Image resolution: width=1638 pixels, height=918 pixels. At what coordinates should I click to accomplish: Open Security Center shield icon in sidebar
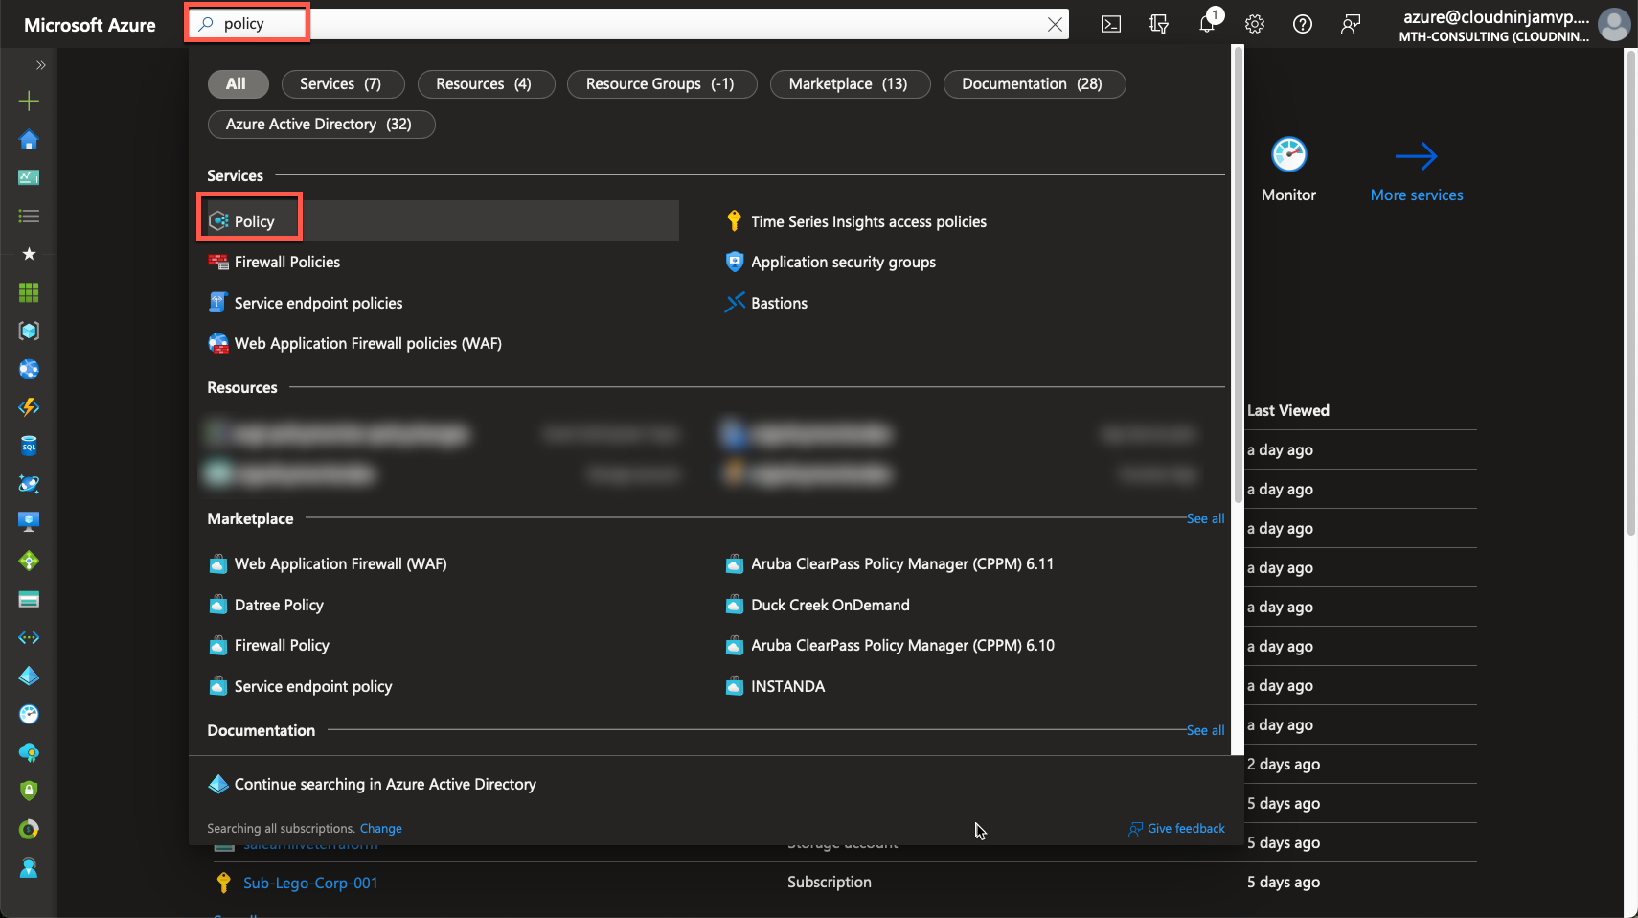(29, 791)
